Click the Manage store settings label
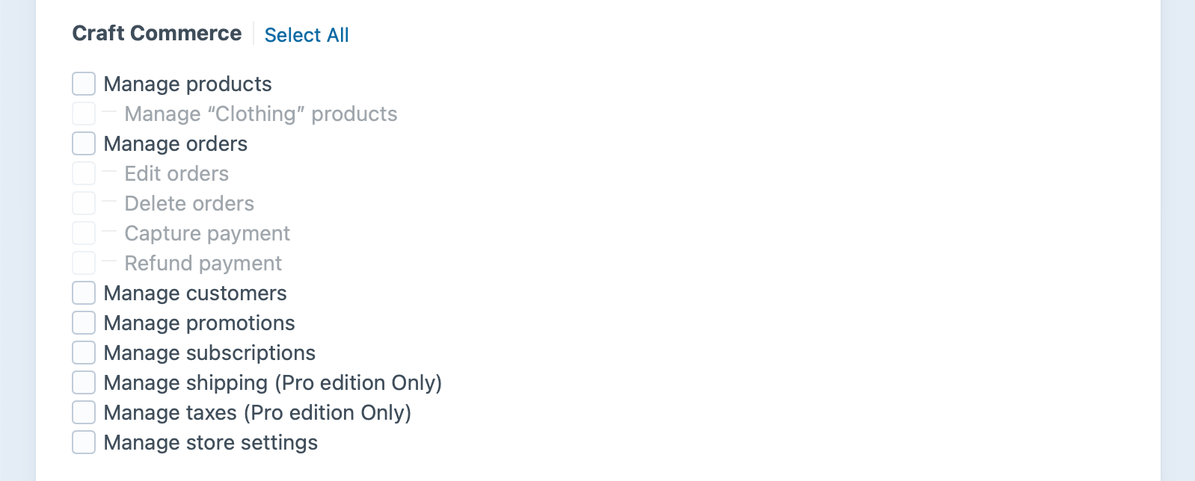Viewport: 1195px width, 481px height. [211, 442]
